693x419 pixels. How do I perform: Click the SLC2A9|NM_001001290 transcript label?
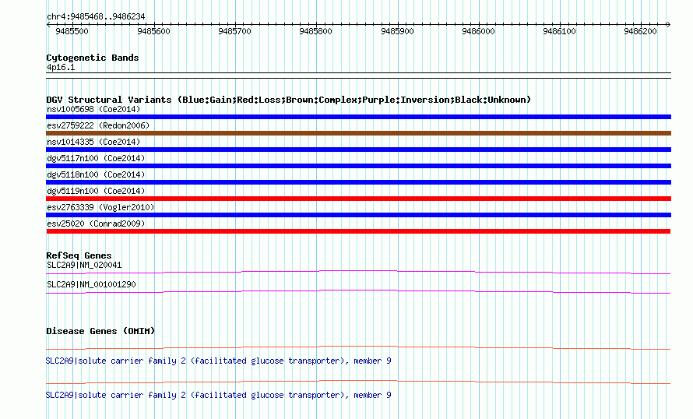click(91, 284)
